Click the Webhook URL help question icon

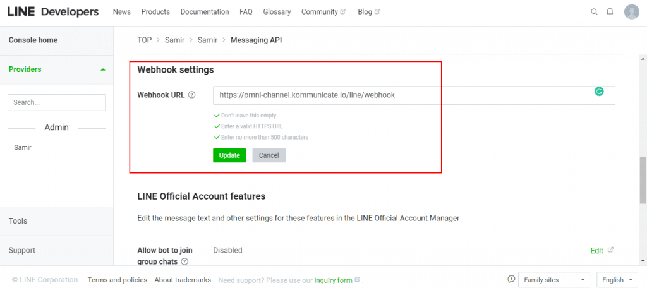(192, 95)
